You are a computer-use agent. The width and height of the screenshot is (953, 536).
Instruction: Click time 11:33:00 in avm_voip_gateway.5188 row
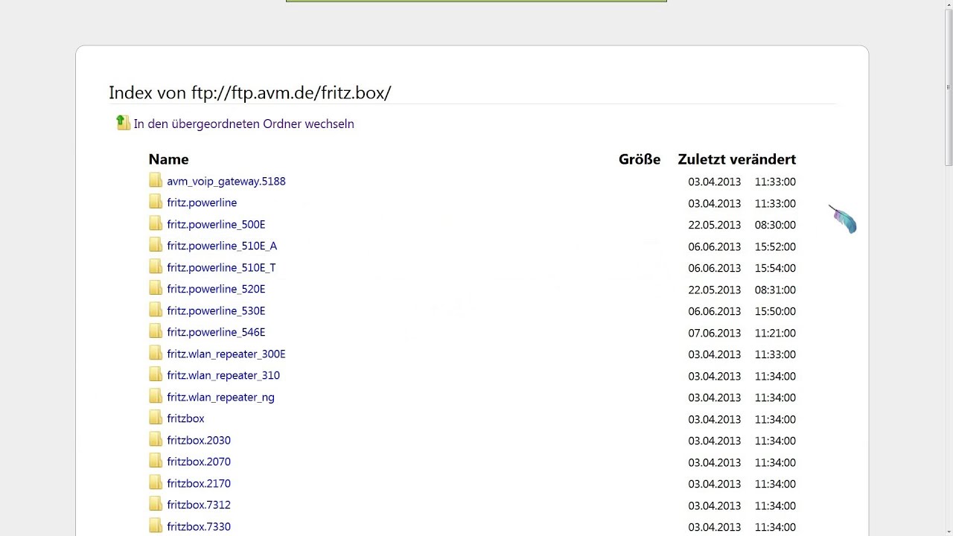pyautogui.click(x=775, y=182)
